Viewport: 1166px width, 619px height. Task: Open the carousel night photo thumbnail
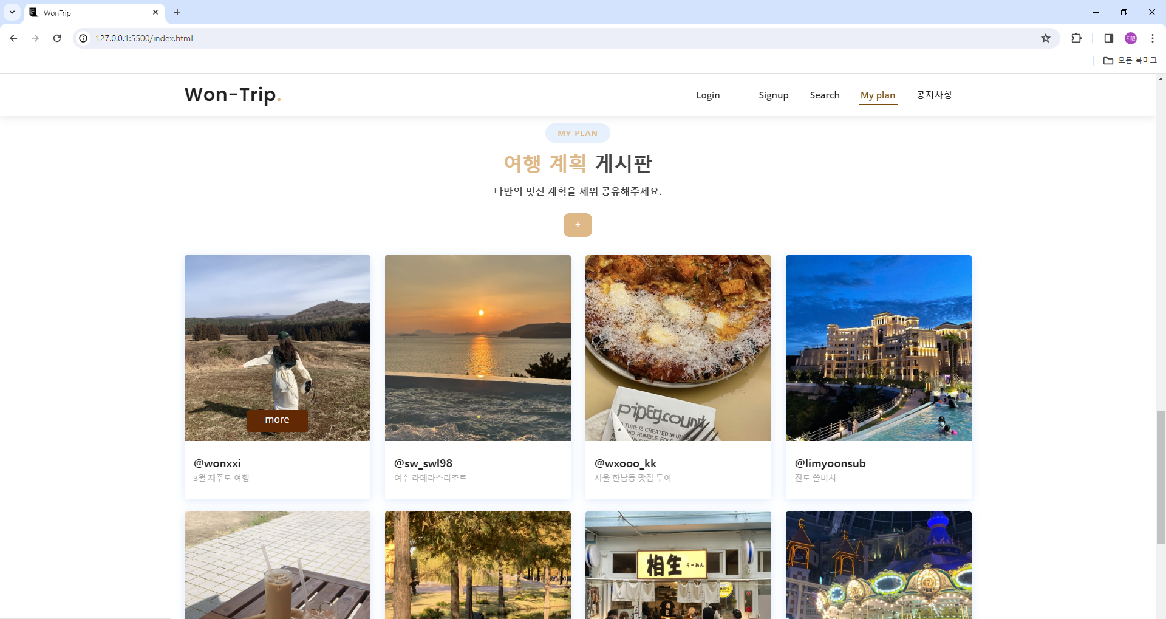[x=879, y=565]
